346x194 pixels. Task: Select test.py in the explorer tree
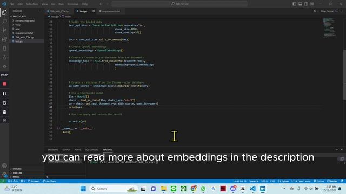click(x=19, y=41)
